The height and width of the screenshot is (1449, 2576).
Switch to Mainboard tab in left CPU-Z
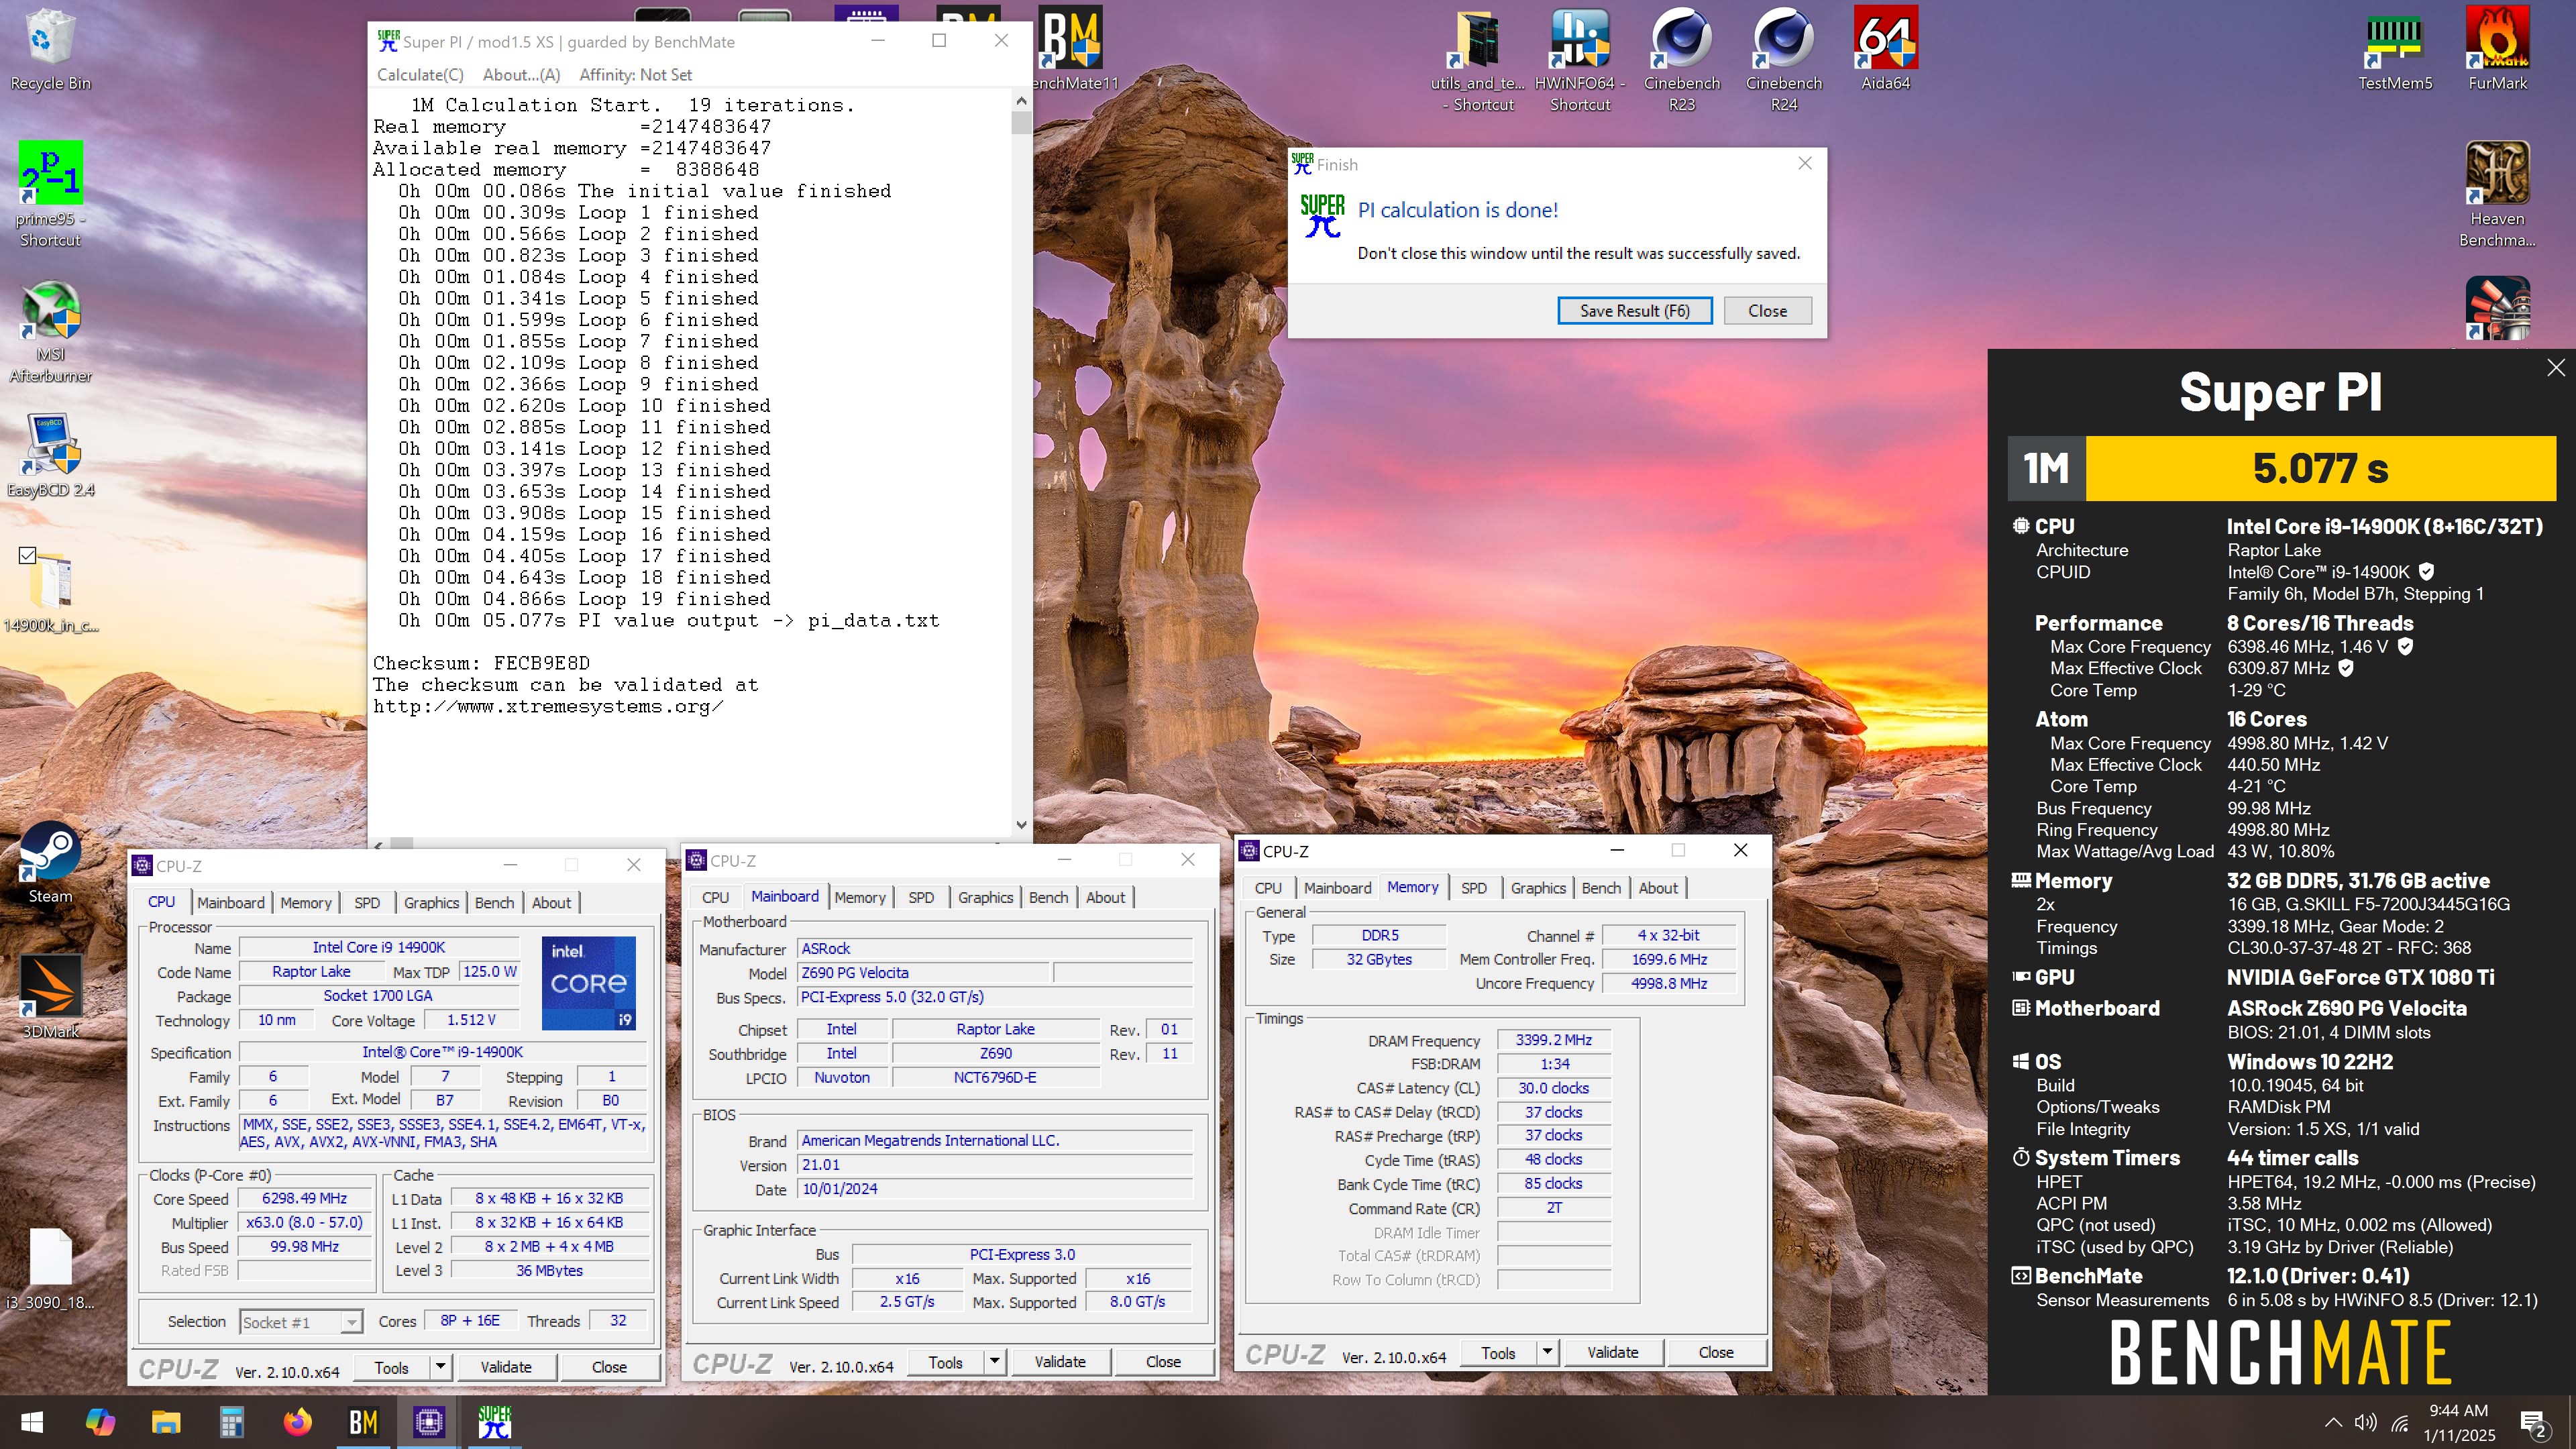tap(231, 902)
